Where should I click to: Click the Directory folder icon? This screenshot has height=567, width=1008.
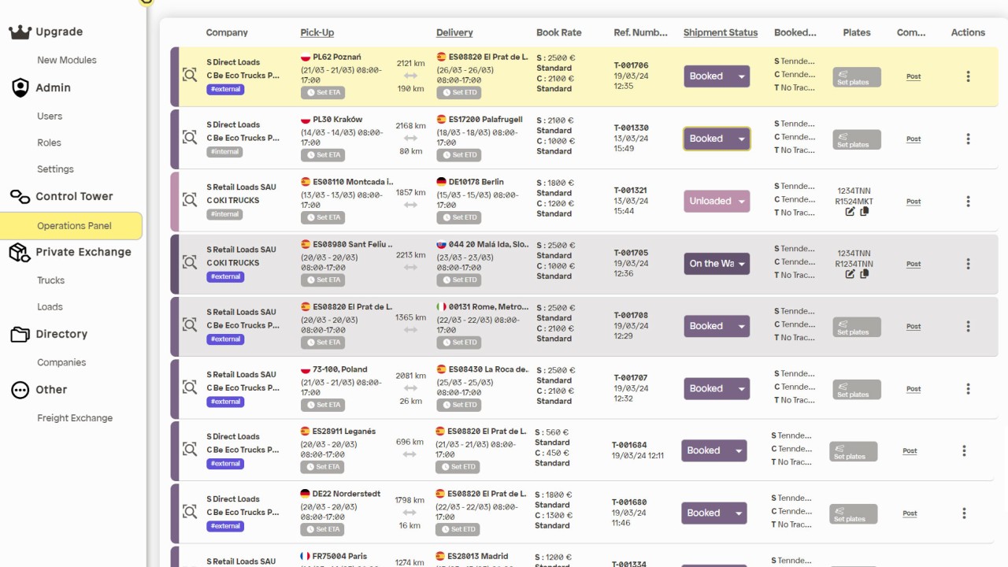click(20, 335)
